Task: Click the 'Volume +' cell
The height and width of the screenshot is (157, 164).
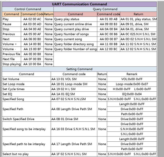Action: pyautogui.click(x=12, y=44)
